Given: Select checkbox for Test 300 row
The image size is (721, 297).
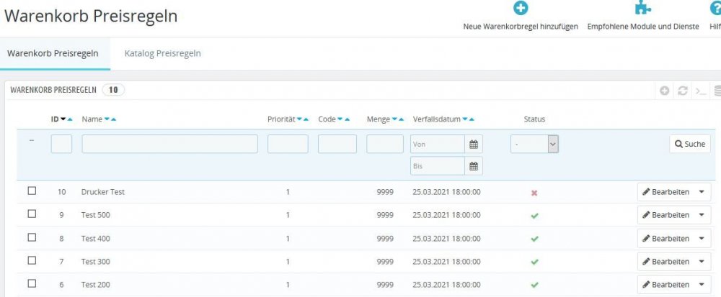Looking at the screenshot, I should 32,260.
